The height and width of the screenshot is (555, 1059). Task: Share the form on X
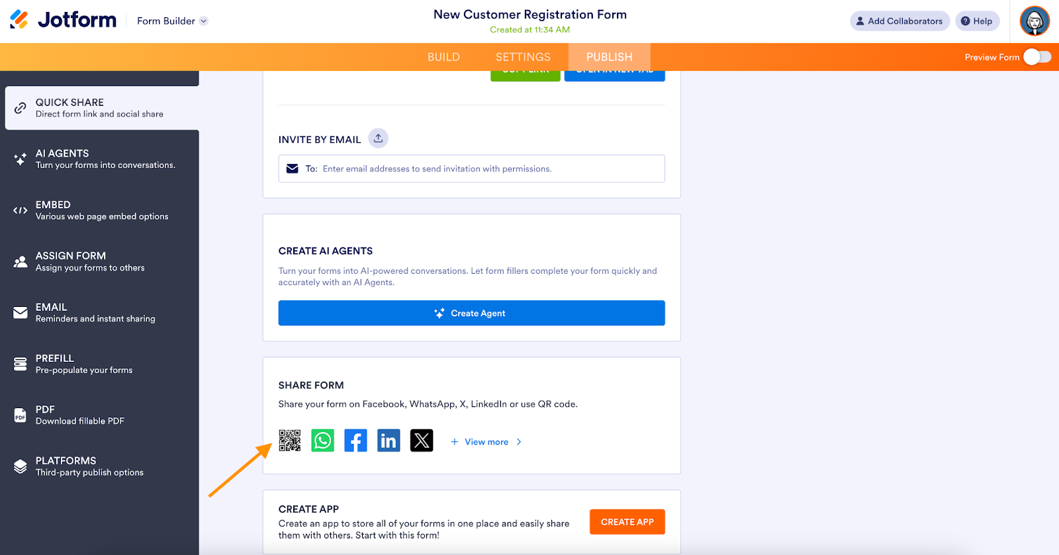(422, 441)
